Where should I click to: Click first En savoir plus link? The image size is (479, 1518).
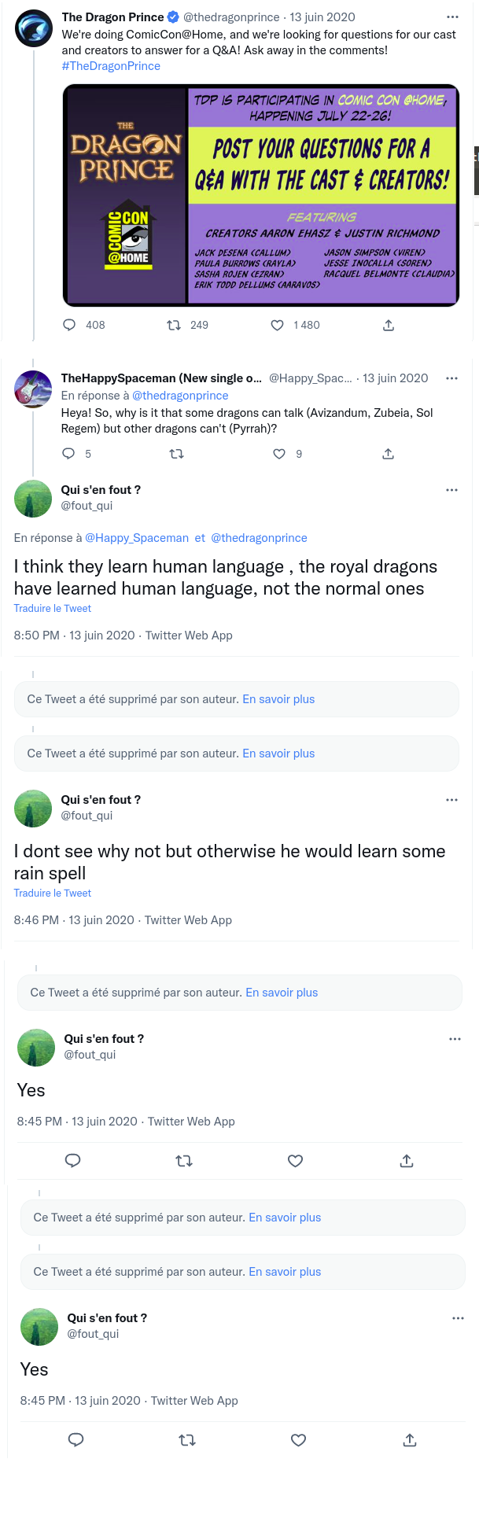pos(278,699)
